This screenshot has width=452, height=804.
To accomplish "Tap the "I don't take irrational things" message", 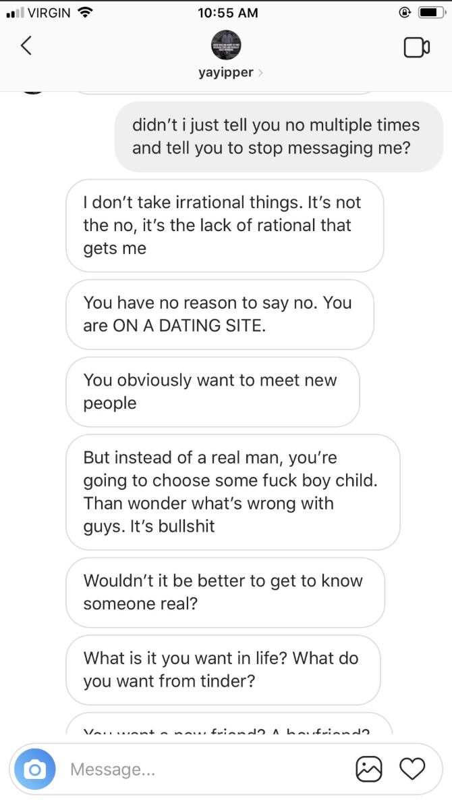I will (224, 226).
